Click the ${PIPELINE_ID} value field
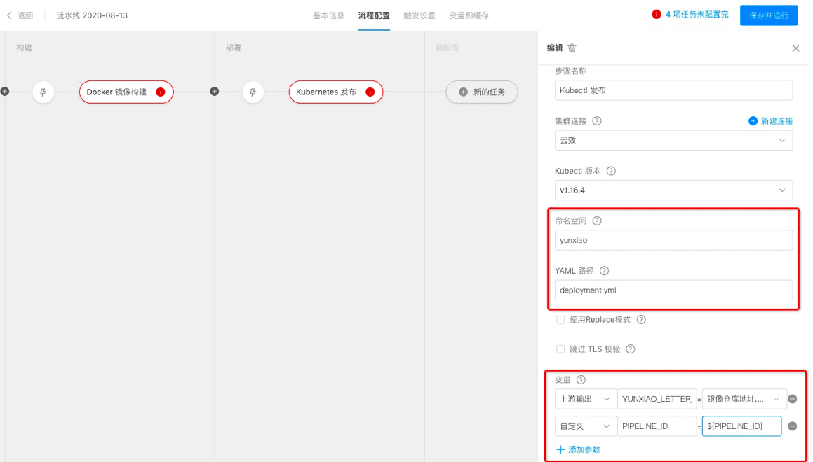The height and width of the screenshot is (462, 813). (x=741, y=426)
